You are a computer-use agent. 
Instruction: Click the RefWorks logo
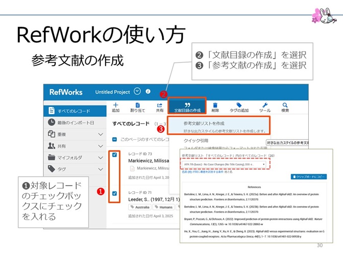point(66,92)
